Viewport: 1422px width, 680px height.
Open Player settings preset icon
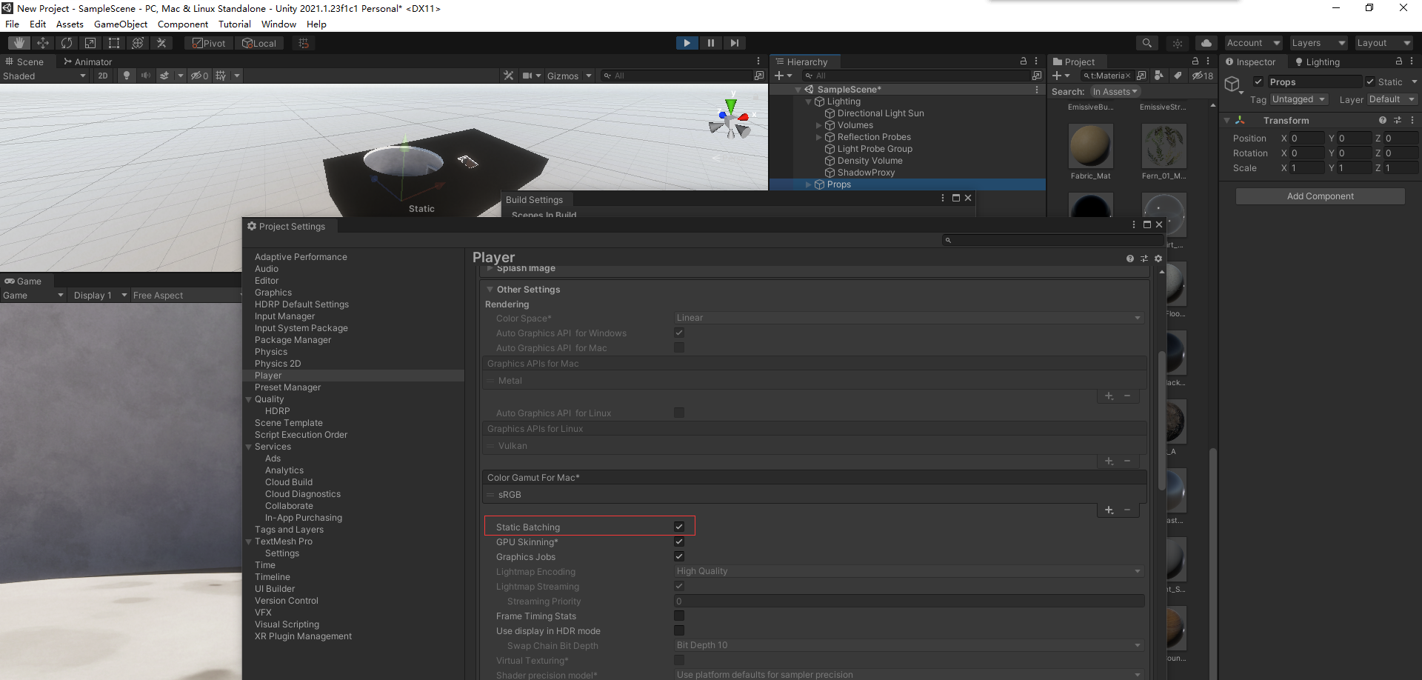1144,259
